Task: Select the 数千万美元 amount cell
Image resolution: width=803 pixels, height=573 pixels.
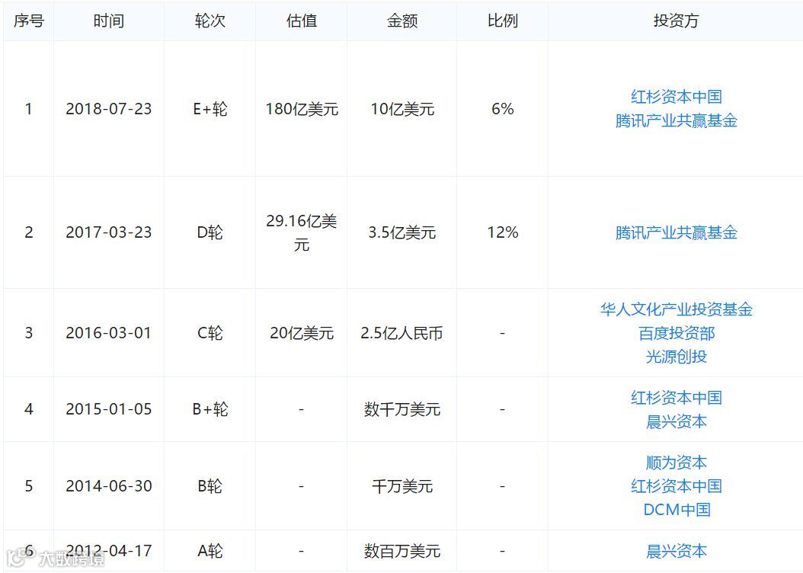Action: tap(402, 409)
